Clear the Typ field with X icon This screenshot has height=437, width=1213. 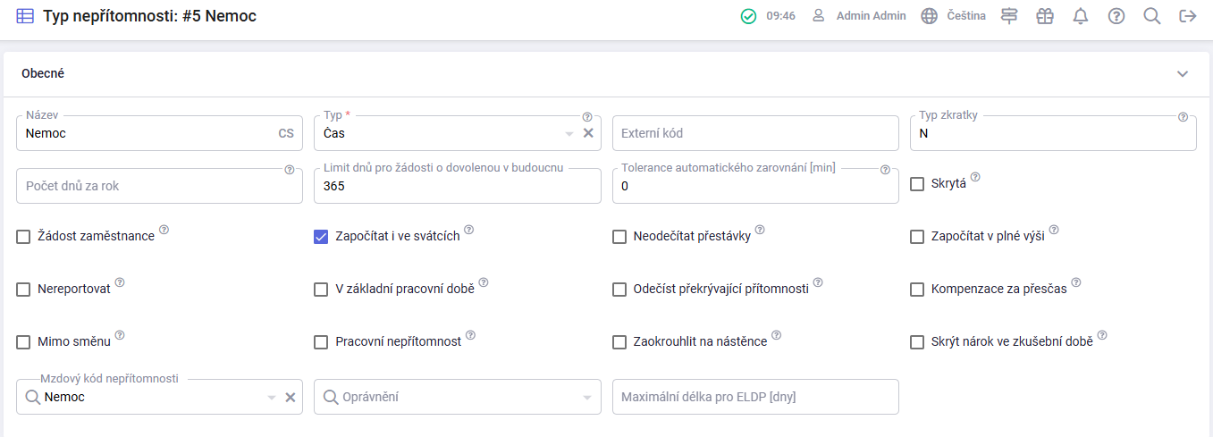tap(588, 133)
